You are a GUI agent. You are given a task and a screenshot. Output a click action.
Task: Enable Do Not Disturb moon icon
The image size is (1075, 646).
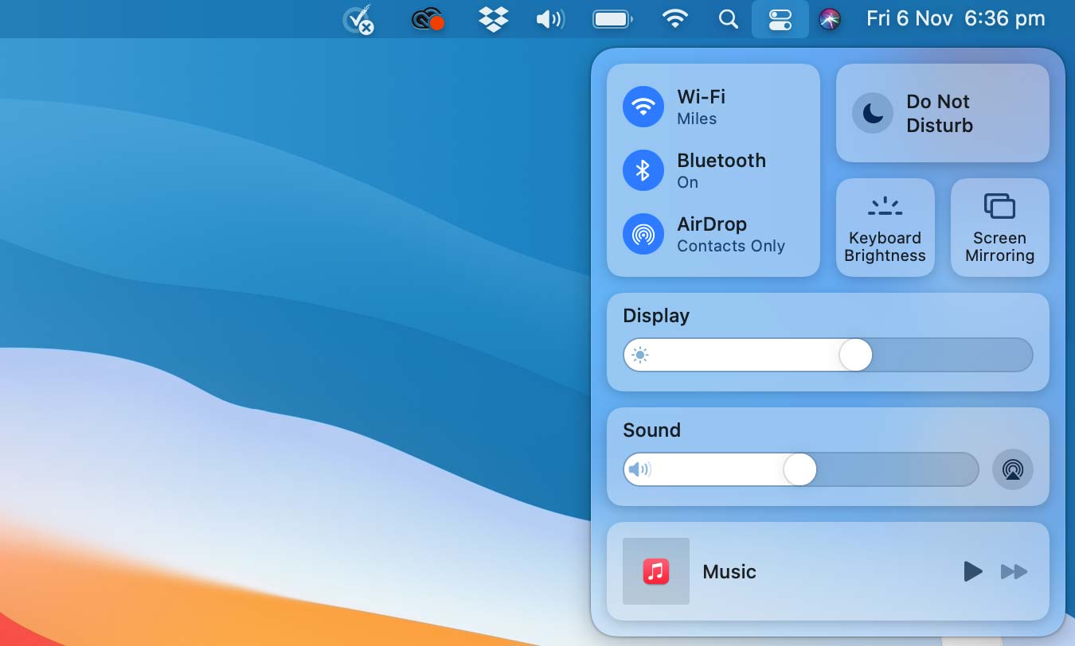[873, 114]
